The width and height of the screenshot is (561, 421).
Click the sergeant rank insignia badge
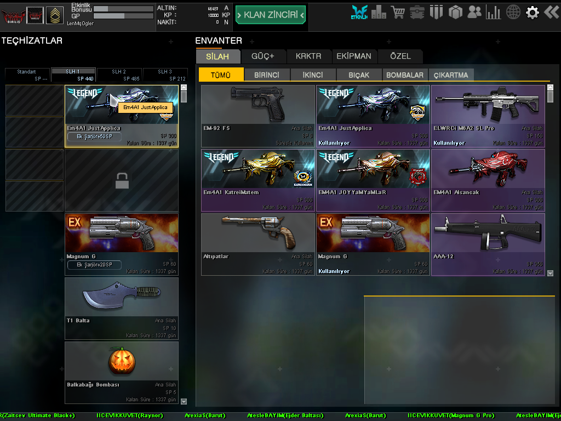pos(55,15)
